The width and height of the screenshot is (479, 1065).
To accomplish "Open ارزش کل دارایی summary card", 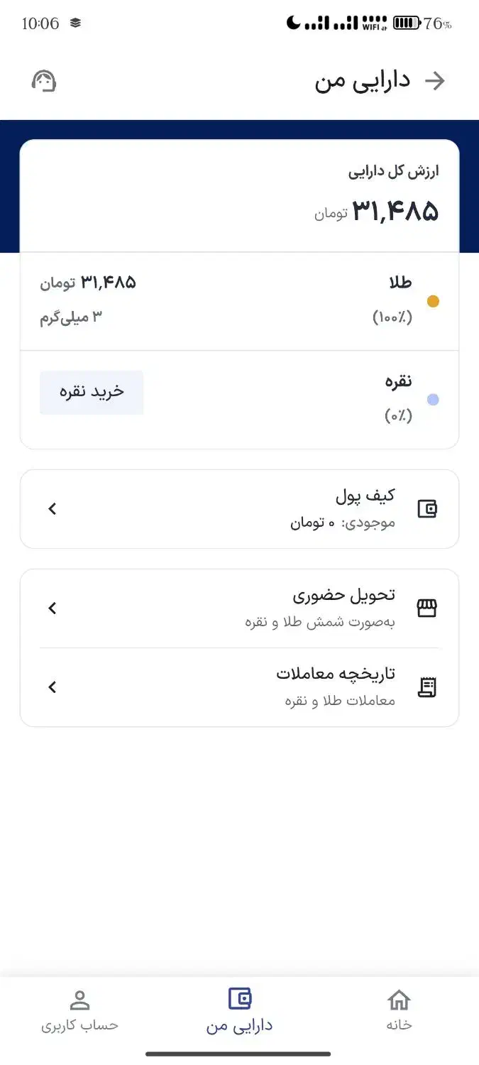I will [239, 192].
